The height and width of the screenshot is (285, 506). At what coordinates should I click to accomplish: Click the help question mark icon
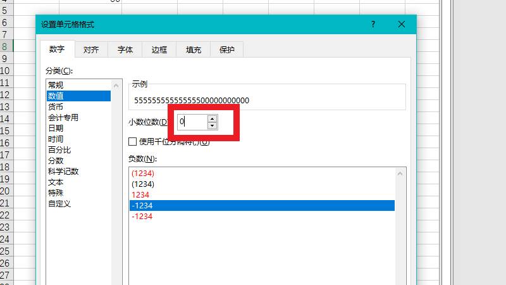click(x=373, y=24)
